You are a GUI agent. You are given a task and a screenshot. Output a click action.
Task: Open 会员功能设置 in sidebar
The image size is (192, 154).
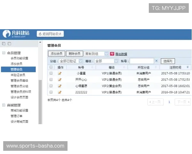(19, 58)
